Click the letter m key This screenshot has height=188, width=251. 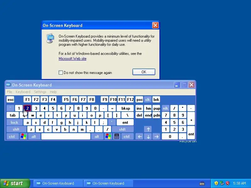(82, 129)
